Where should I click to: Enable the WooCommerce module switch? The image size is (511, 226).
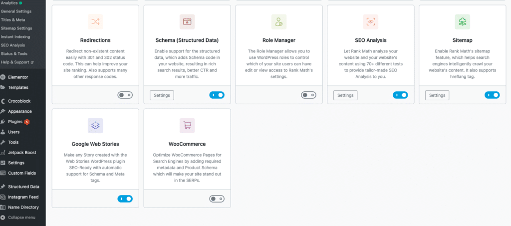(x=217, y=199)
